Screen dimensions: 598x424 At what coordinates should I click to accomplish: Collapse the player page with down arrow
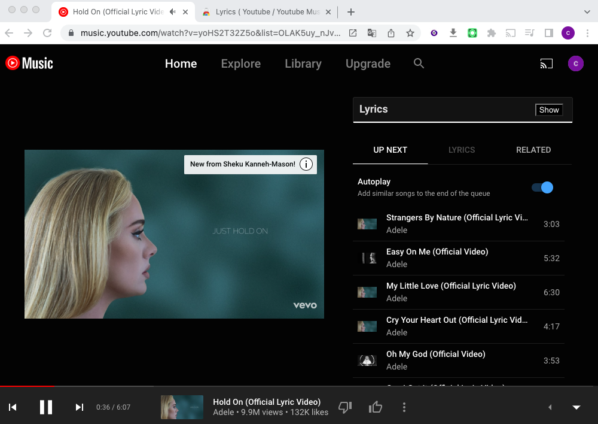point(576,407)
